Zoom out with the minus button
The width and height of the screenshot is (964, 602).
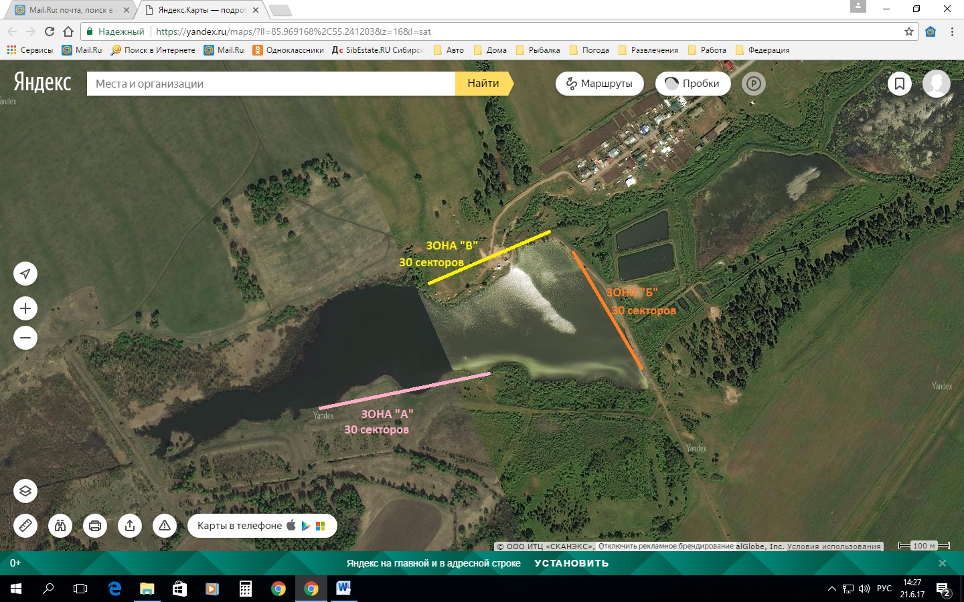pos(25,338)
